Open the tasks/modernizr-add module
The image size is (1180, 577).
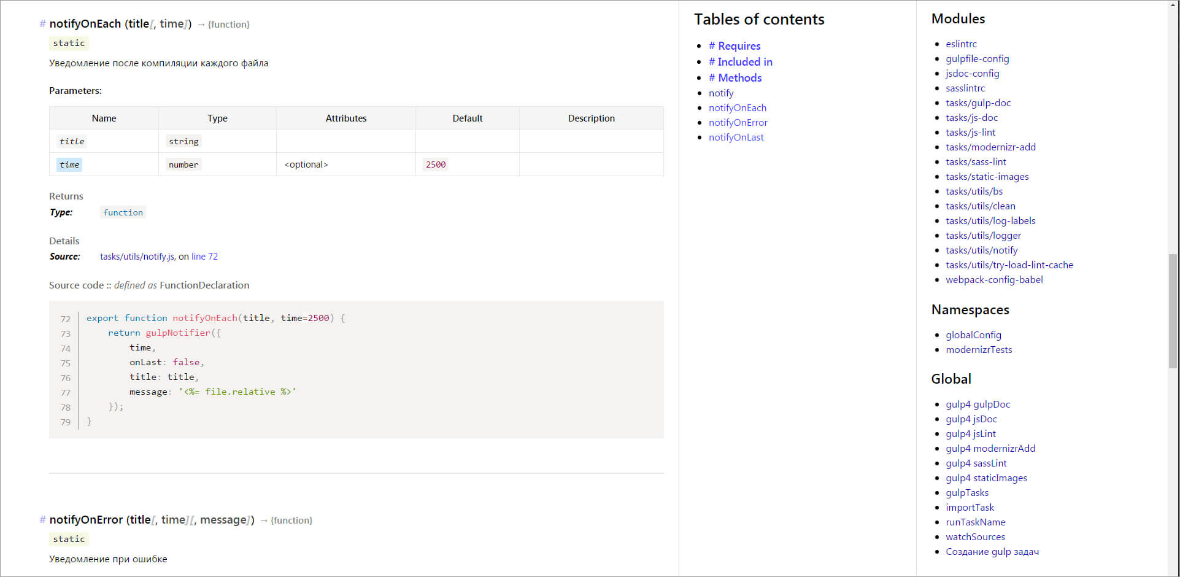click(991, 147)
